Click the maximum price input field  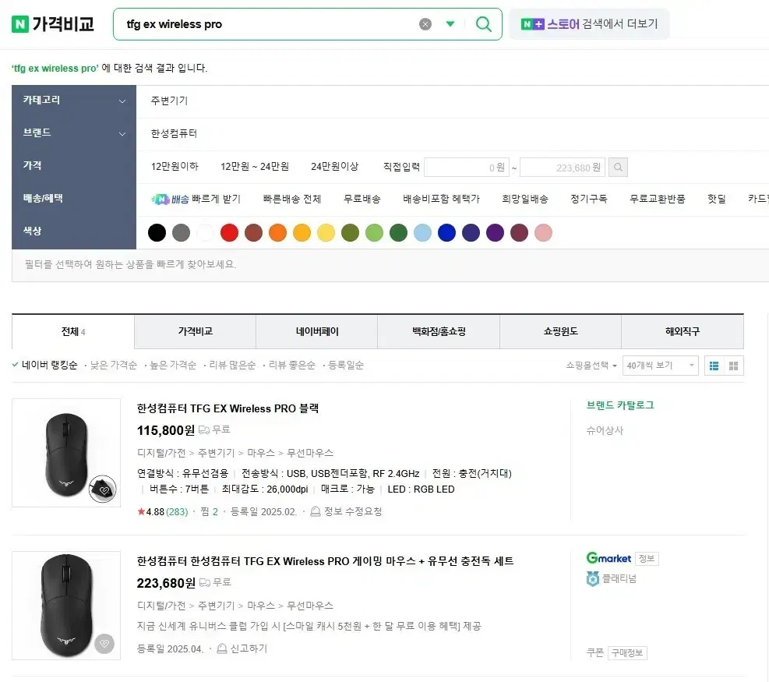[x=562, y=168]
